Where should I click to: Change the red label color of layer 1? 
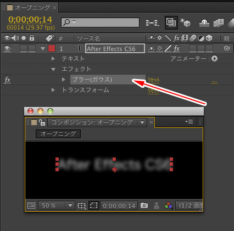52,49
